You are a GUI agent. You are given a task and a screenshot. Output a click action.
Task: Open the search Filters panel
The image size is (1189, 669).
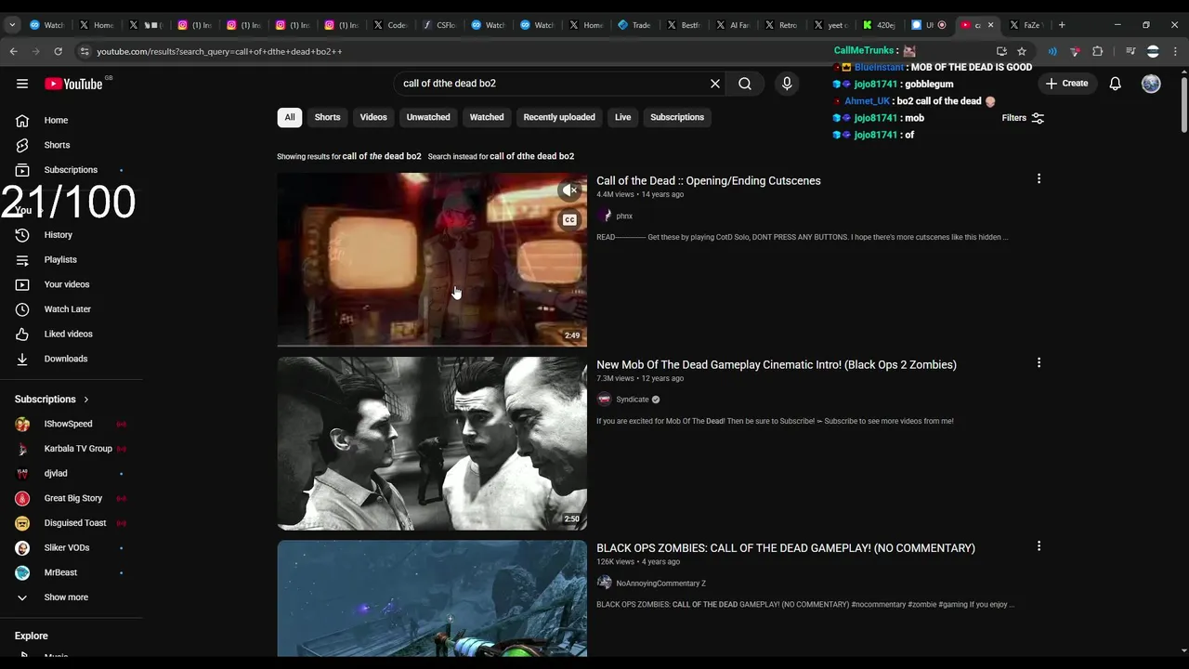pos(1023,118)
